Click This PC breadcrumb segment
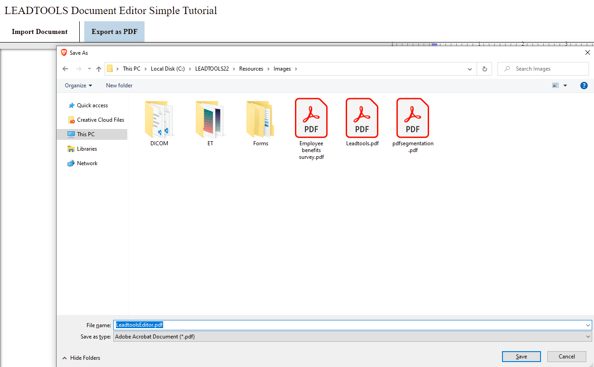Image resolution: width=594 pixels, height=367 pixels. (131, 69)
